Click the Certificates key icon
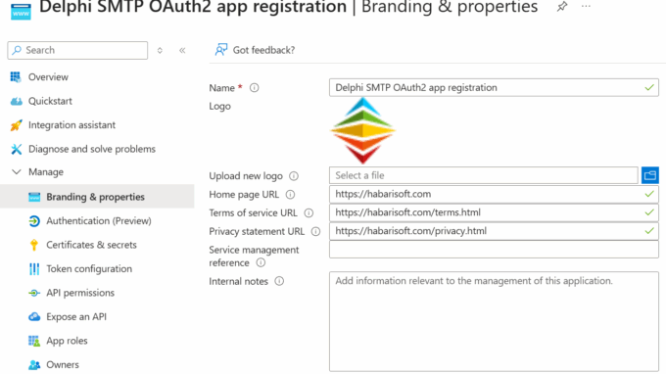The image size is (666, 374). coord(34,245)
